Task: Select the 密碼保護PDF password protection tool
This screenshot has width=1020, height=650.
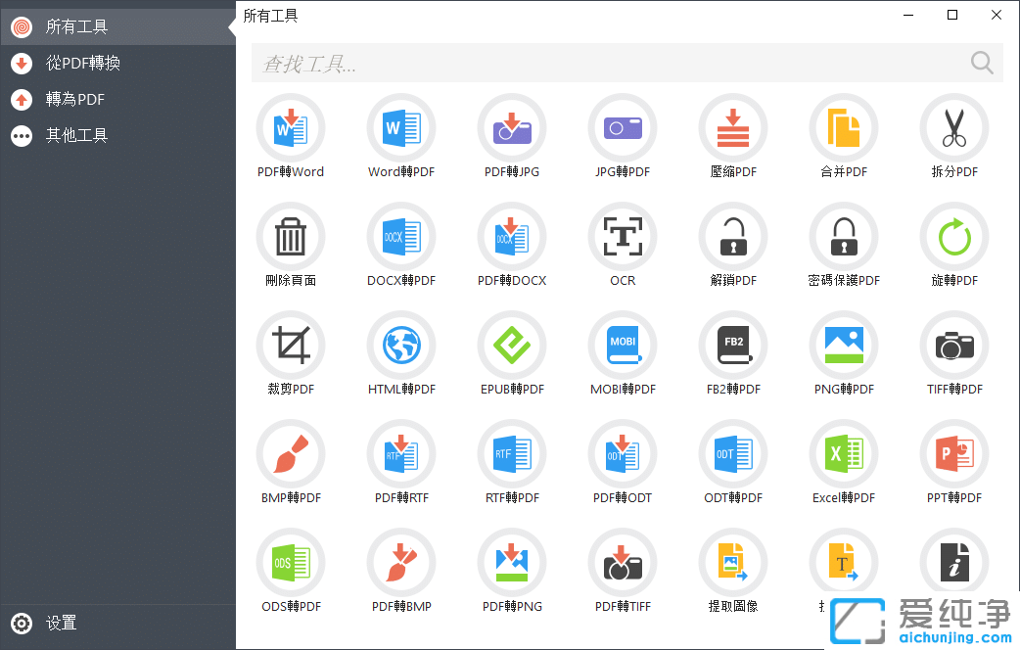Action: click(x=844, y=246)
